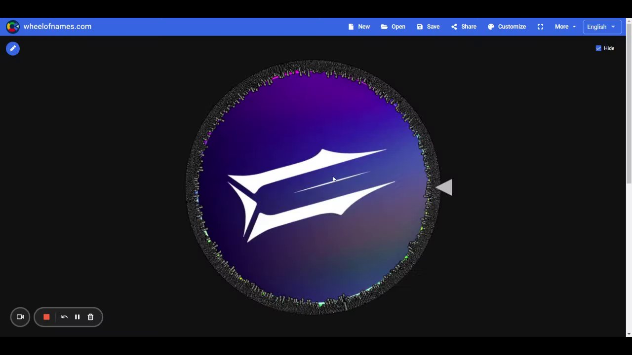Viewport: 632px width, 355px height.
Task: Save the current wheel
Action: click(x=428, y=27)
